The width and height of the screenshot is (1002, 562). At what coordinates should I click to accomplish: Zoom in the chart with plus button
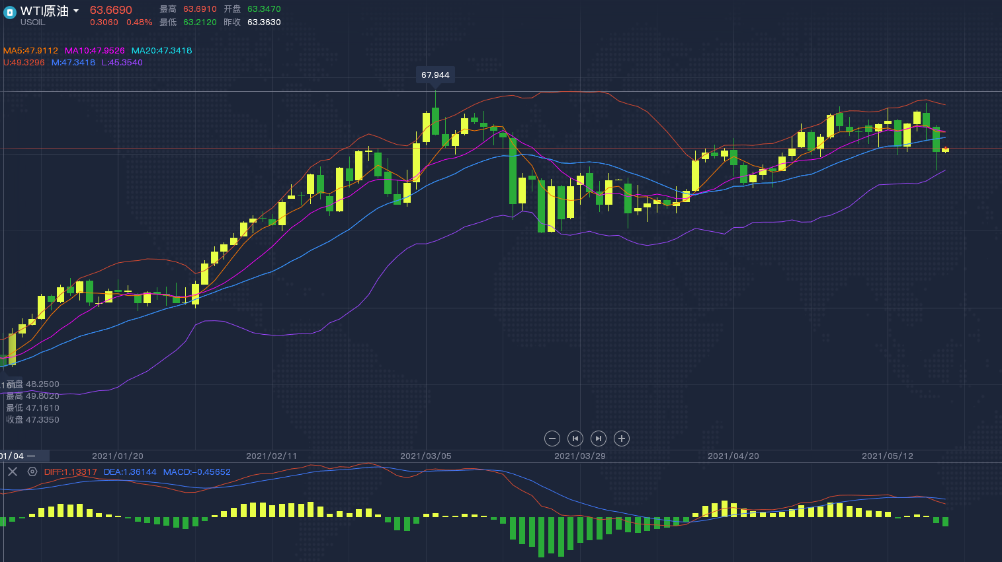tap(621, 439)
